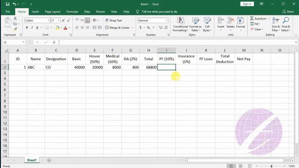Collapse the ribbon
The height and width of the screenshot is (168, 299).
[x=296, y=35]
